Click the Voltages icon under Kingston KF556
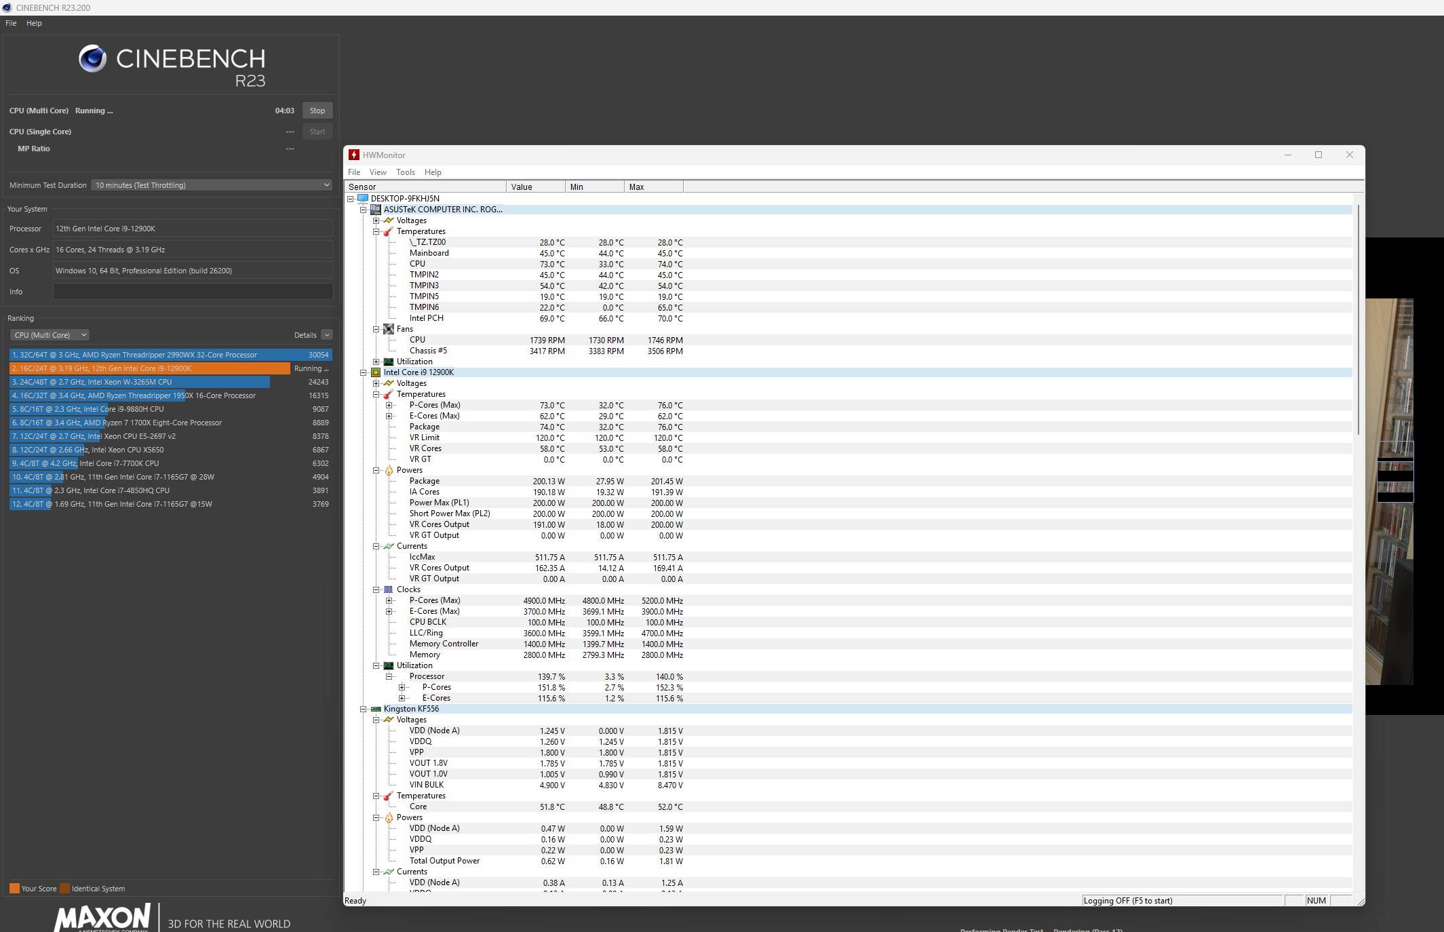The width and height of the screenshot is (1444, 932). 389,720
